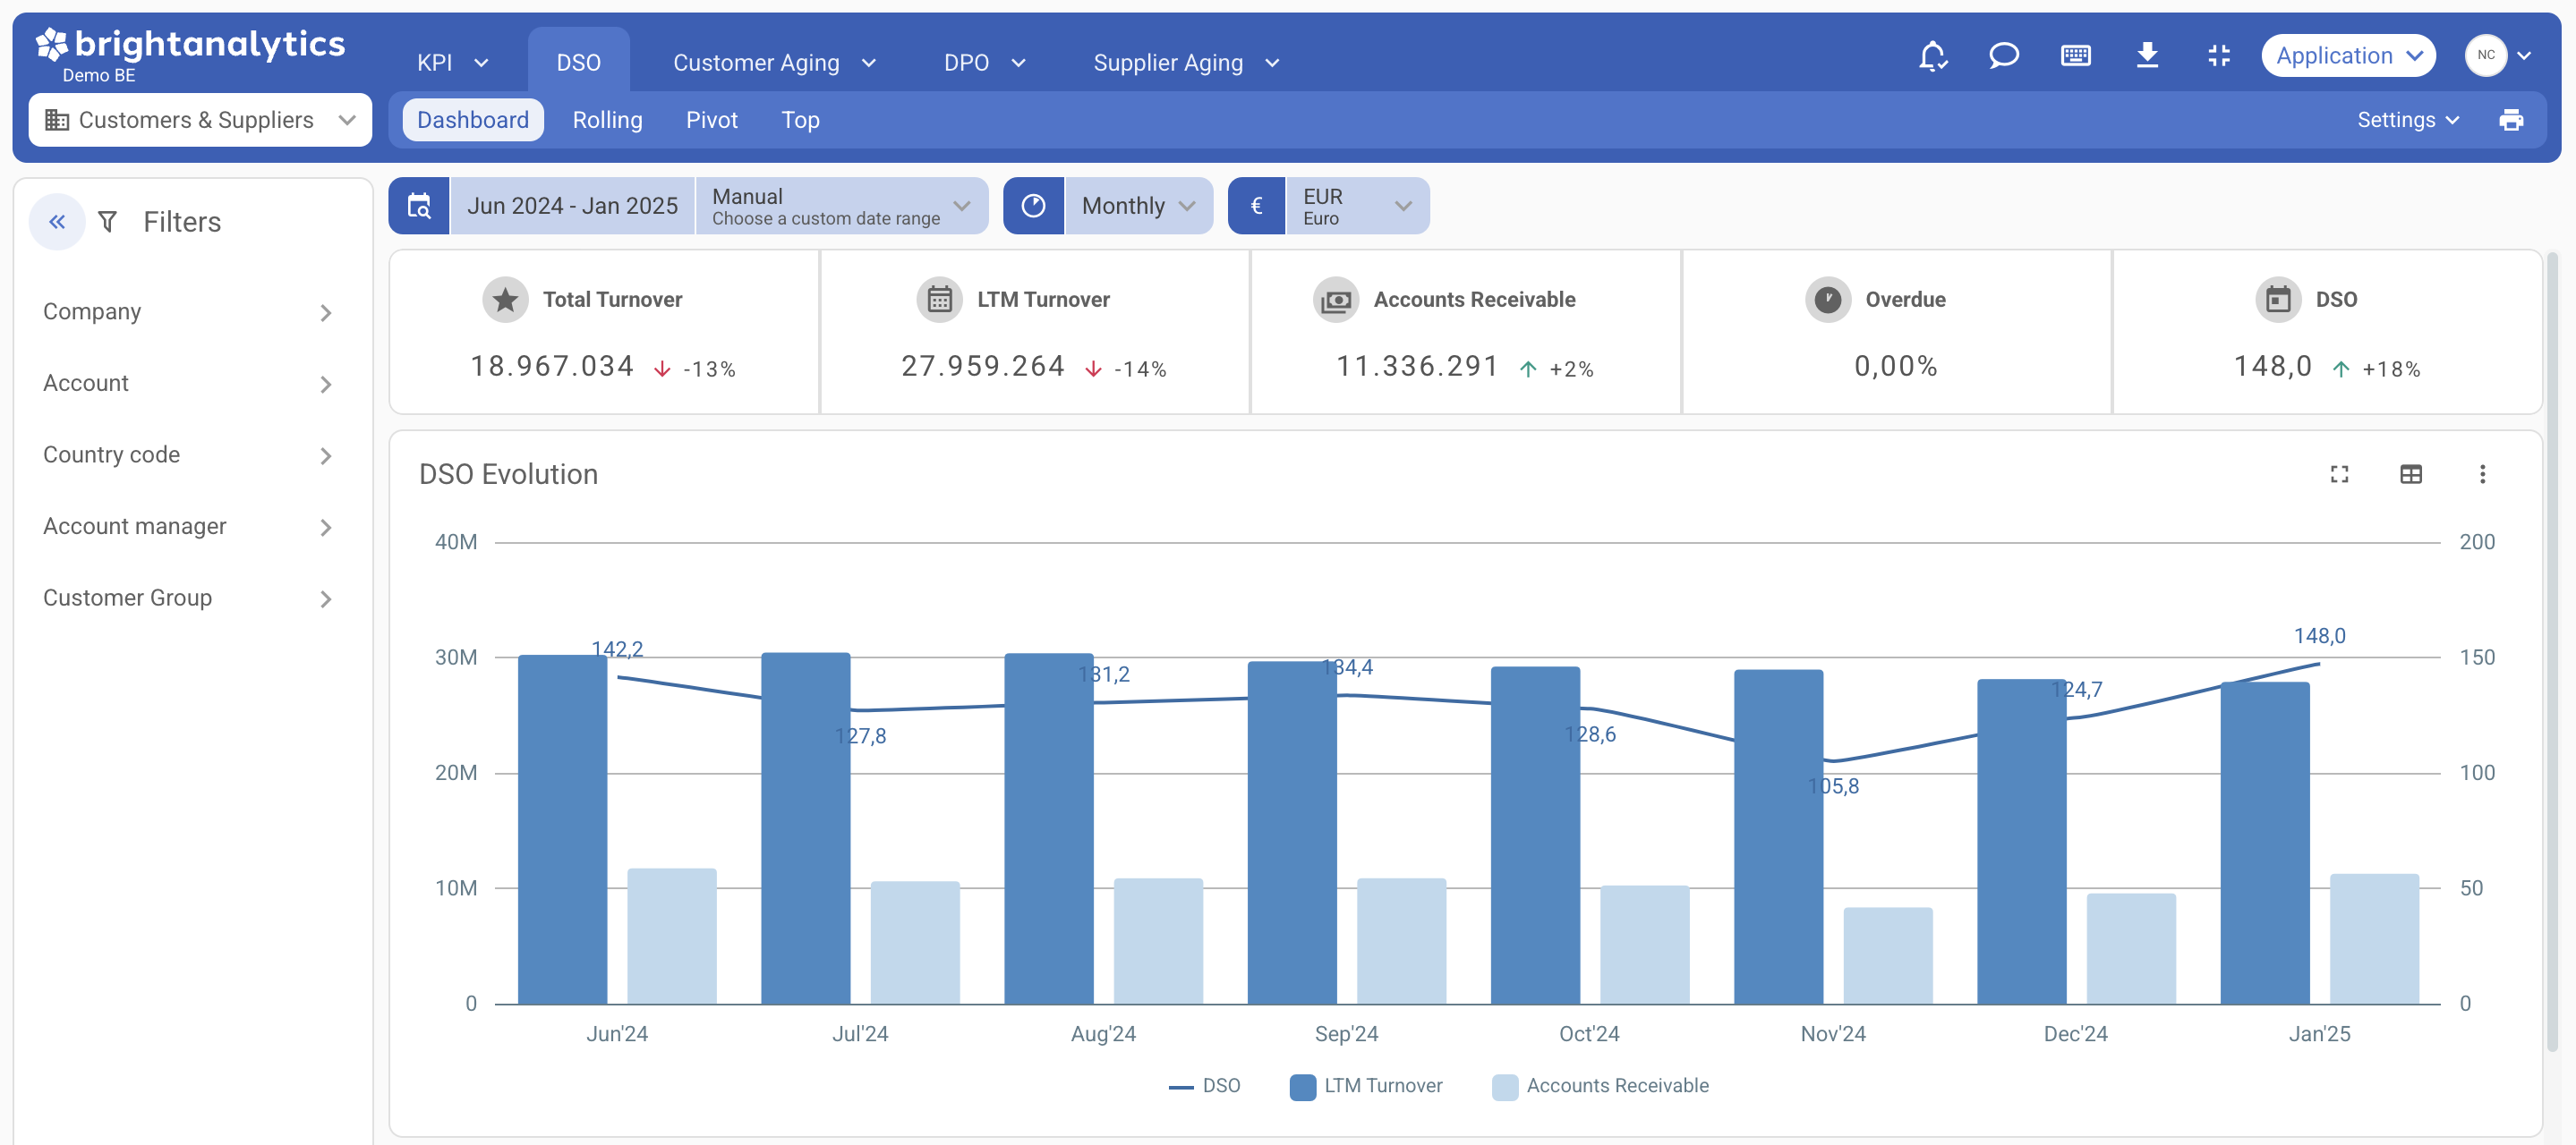This screenshot has width=2576, height=1145.
Task: Open the Customer Aging menu
Action: pos(774,63)
